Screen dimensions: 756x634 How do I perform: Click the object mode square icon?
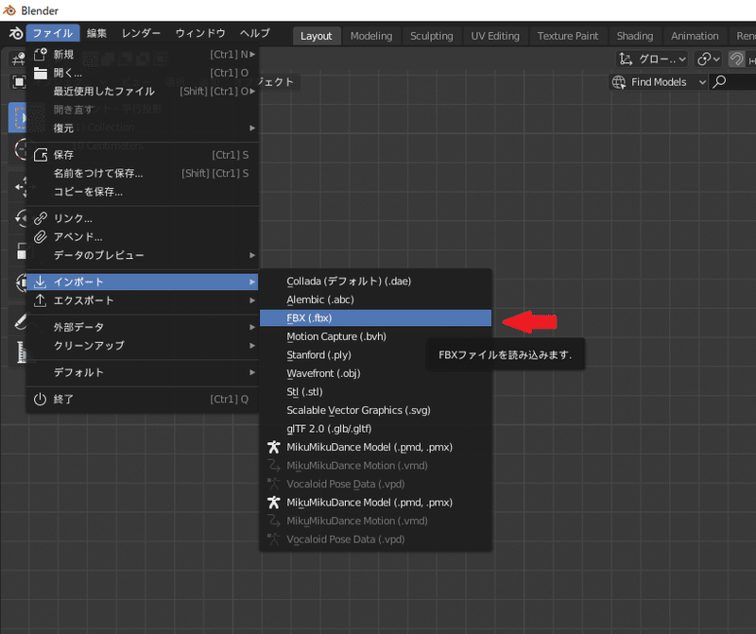point(19,82)
